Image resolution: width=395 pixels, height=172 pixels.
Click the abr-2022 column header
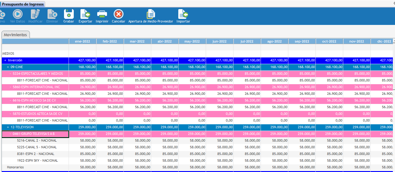165,41
